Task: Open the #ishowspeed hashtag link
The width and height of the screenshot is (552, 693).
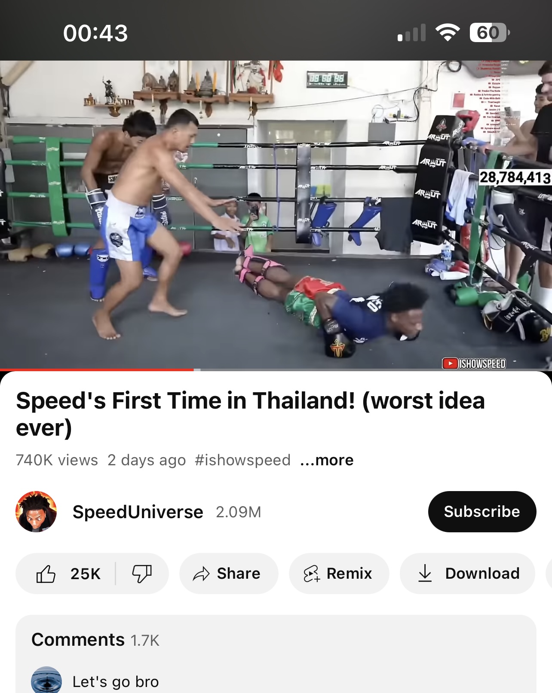Action: point(242,460)
